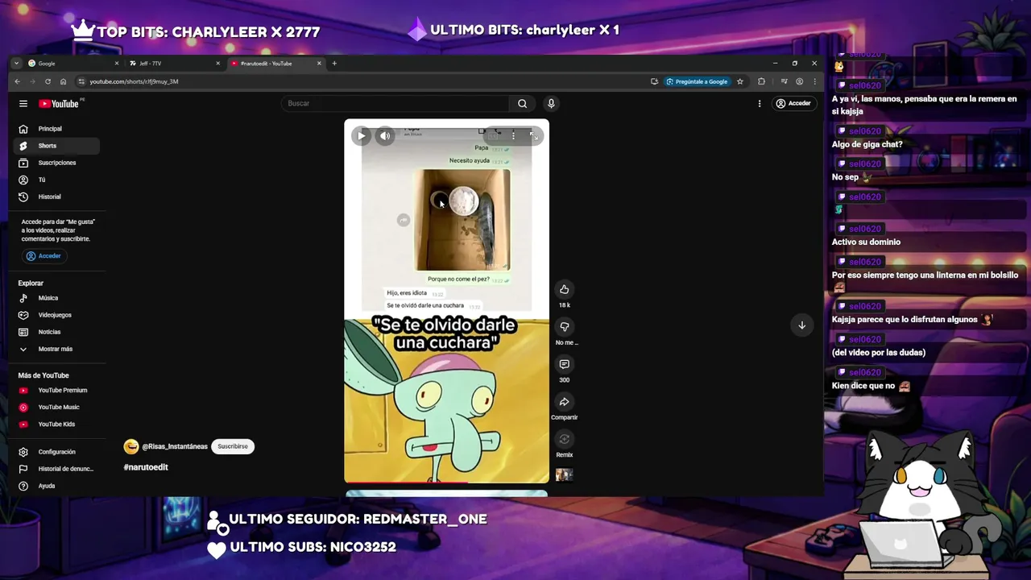Open Historial de denuncias flag entry
Viewport: 1031px width, 580px height.
56,469
